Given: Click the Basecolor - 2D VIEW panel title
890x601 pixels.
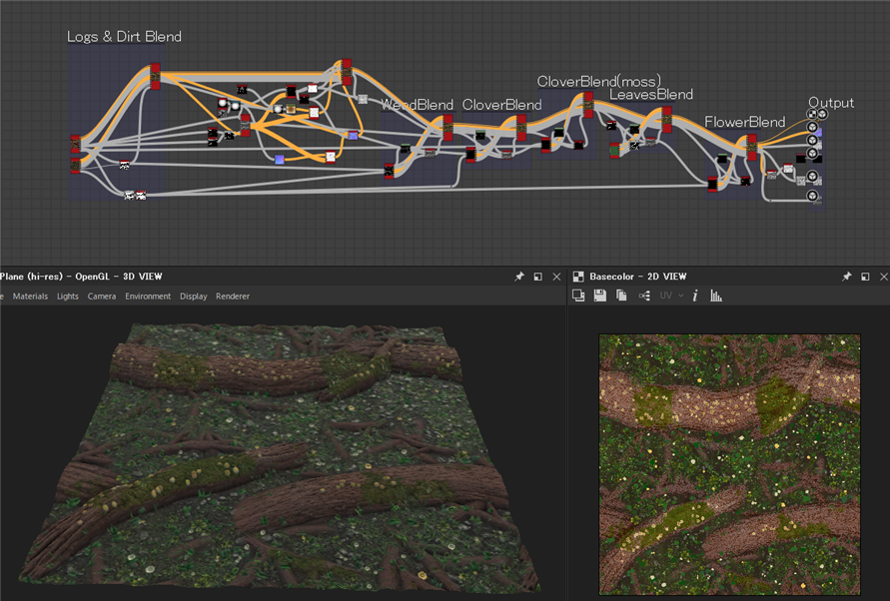Looking at the screenshot, I should (x=638, y=277).
